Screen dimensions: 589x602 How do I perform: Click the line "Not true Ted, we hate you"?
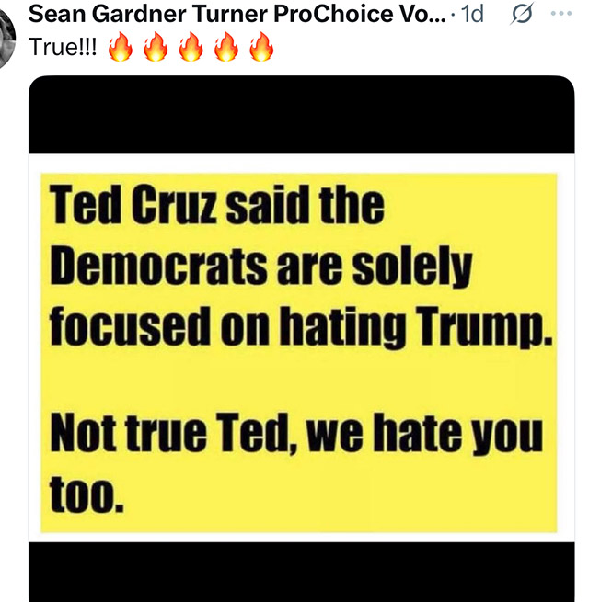point(296,432)
